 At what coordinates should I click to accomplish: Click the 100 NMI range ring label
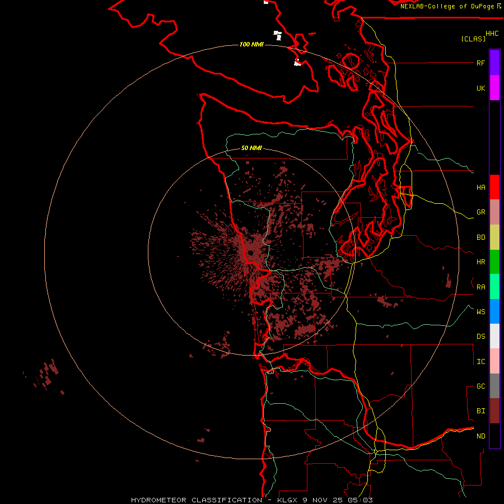(251, 44)
